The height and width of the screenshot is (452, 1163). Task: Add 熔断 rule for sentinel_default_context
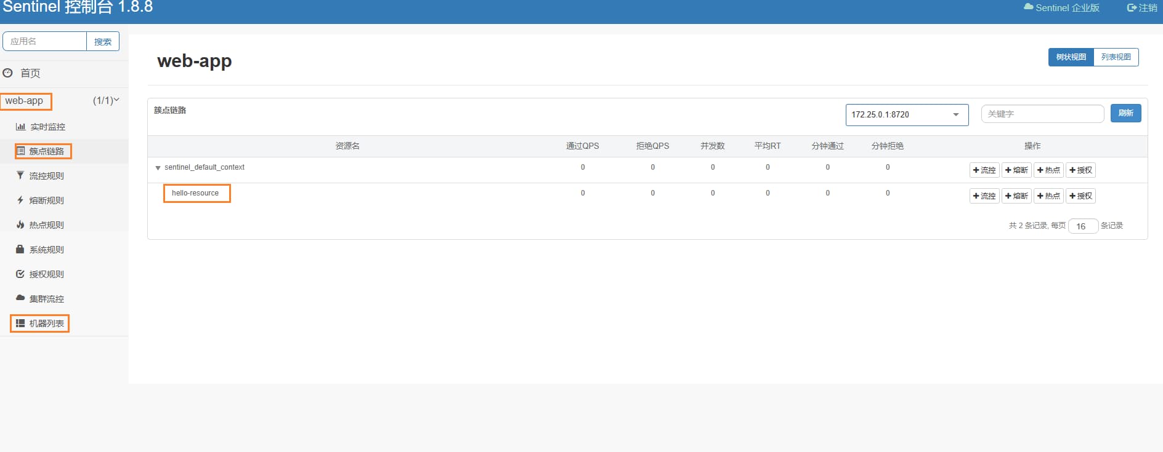[1016, 170]
